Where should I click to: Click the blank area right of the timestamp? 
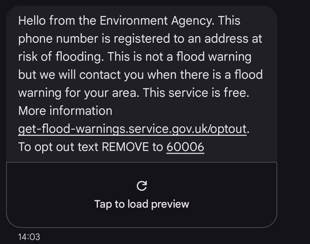(144, 237)
